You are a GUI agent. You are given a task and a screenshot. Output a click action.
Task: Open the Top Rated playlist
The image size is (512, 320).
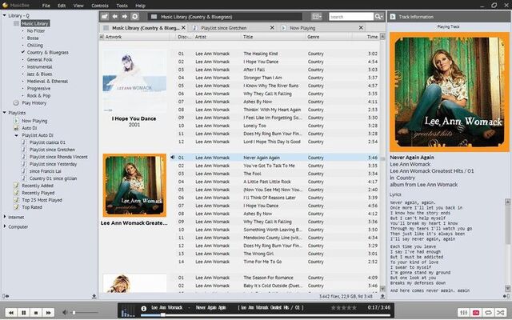tap(32, 207)
